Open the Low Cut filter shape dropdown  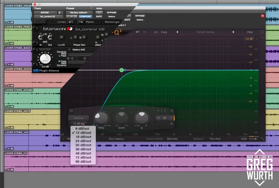78,118
